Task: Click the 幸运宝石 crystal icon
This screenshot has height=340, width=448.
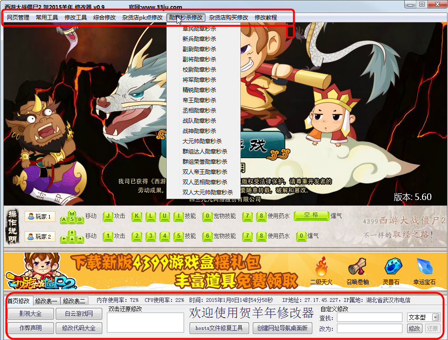Action: (425, 267)
